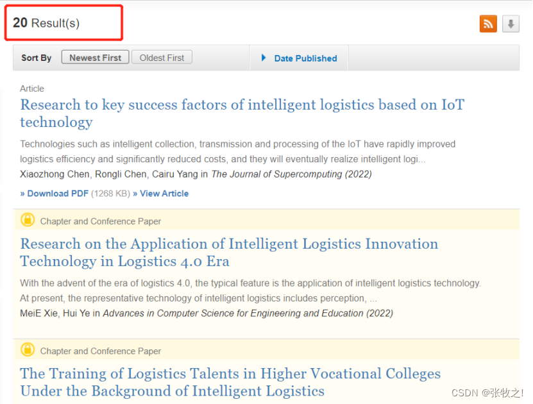Viewport: 533px width, 404px height.
Task: Click the View Article link
Action: (x=164, y=194)
